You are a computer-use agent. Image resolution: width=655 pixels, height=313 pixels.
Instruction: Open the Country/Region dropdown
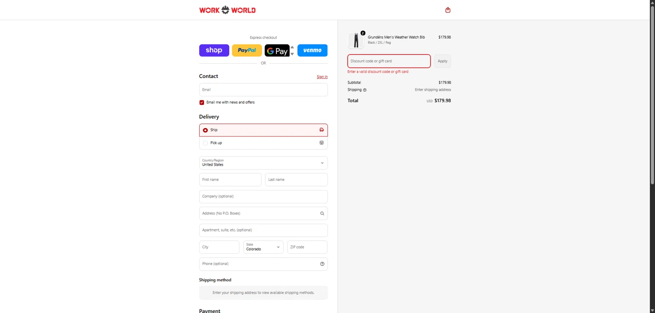pos(263,163)
